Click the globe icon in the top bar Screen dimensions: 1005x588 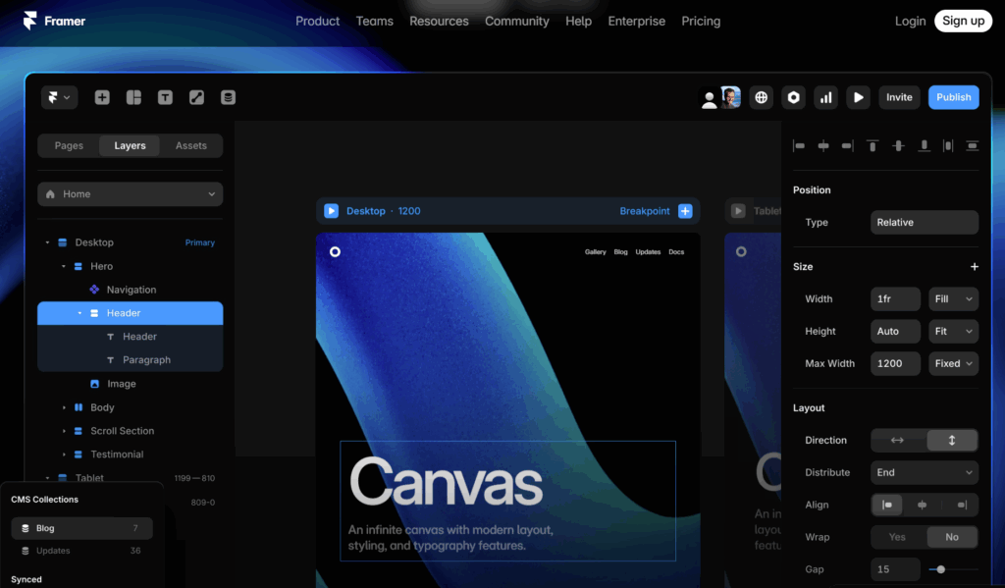[x=761, y=97]
